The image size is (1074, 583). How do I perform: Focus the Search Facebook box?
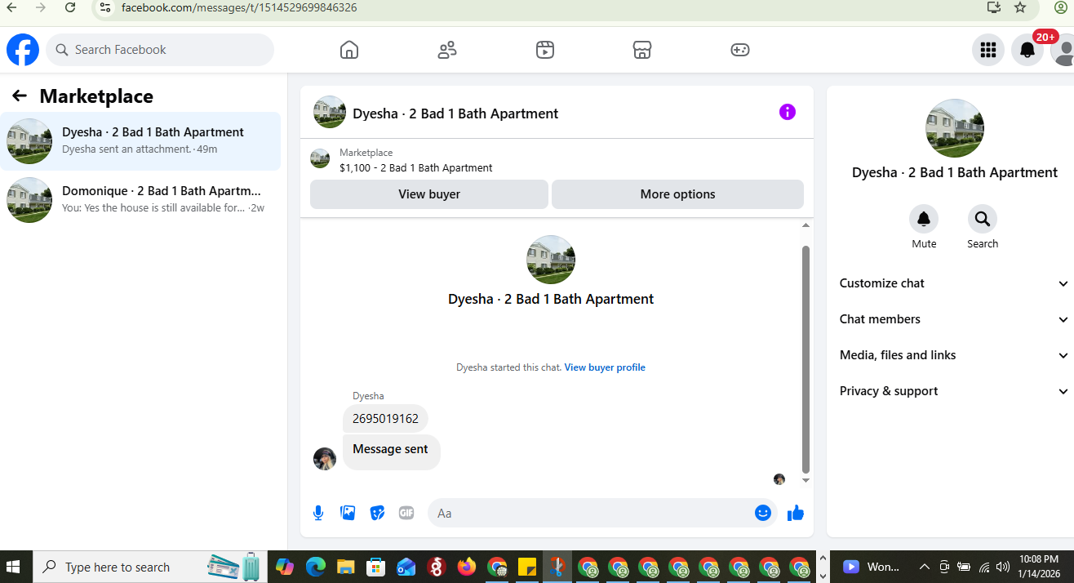160,50
